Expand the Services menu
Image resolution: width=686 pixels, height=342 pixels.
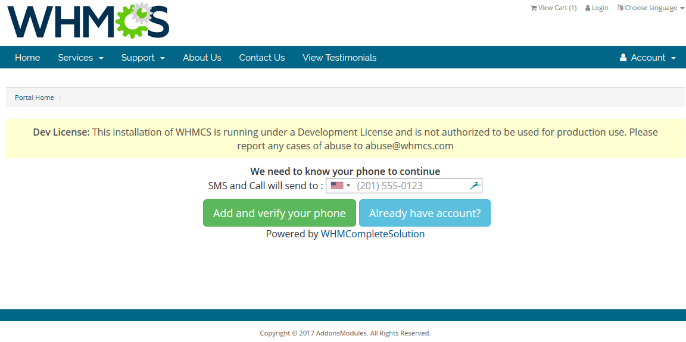81,58
